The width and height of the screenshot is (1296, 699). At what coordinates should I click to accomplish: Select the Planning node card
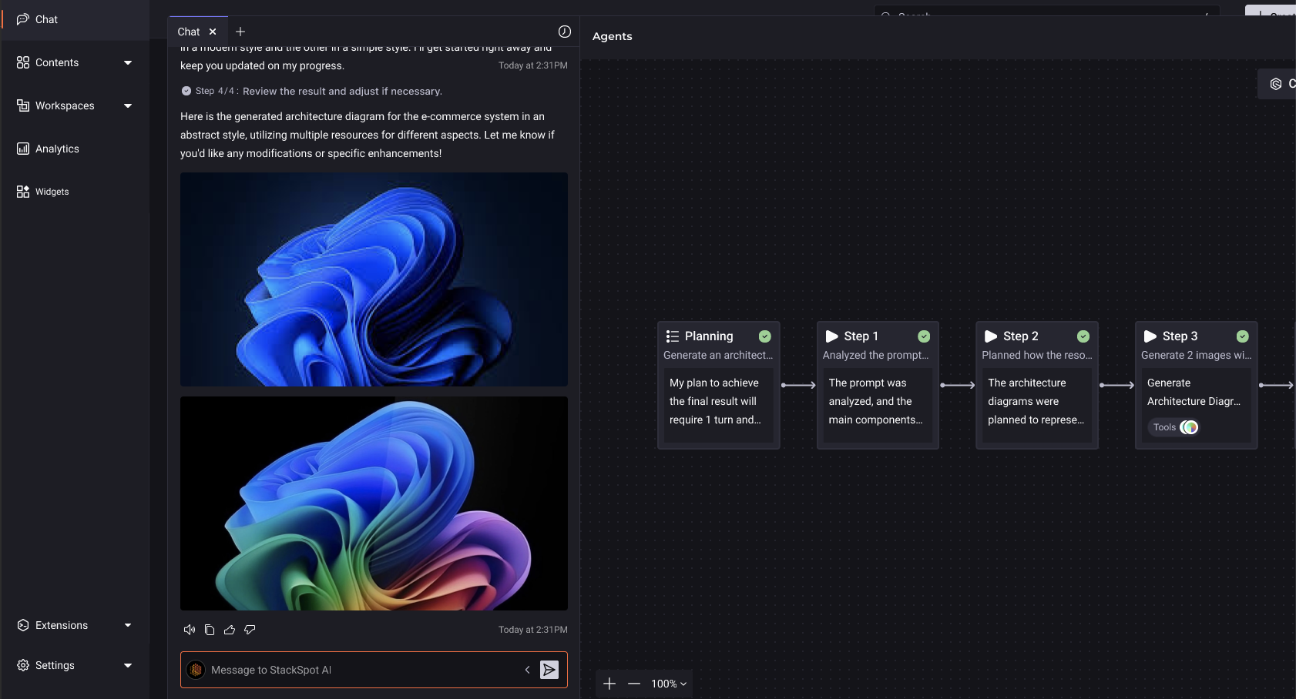pyautogui.click(x=718, y=385)
